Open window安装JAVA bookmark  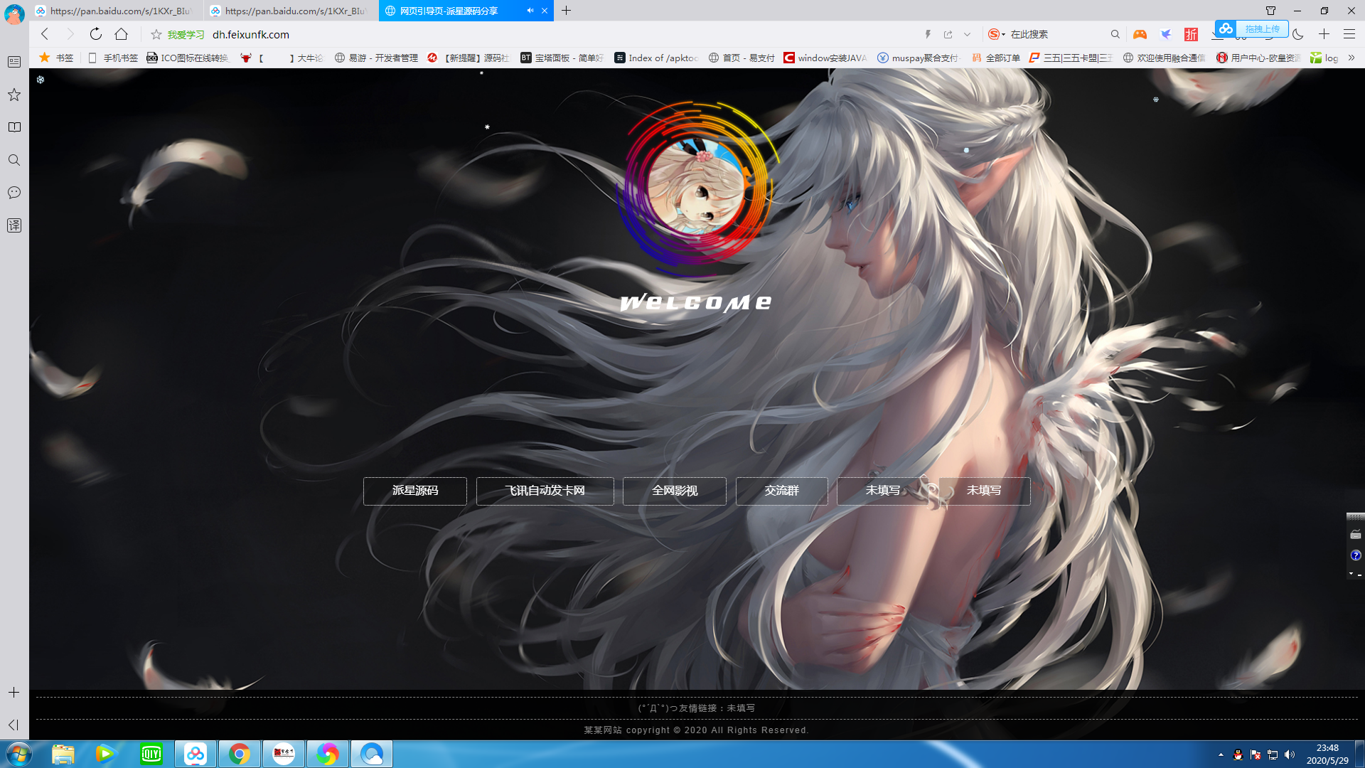coord(825,58)
